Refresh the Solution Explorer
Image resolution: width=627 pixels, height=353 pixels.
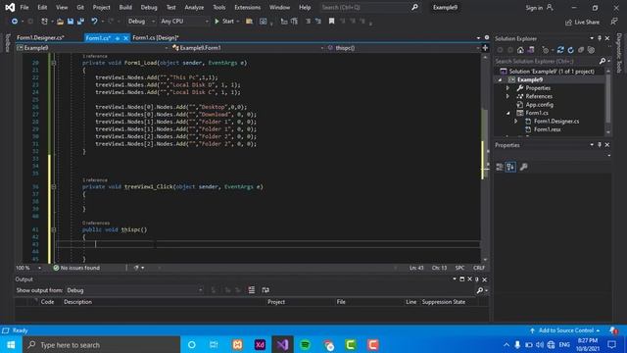click(x=570, y=50)
